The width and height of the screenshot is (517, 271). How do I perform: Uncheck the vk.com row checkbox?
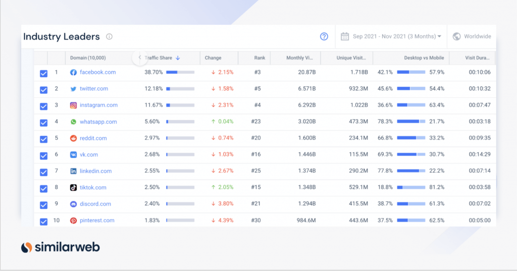click(43, 155)
